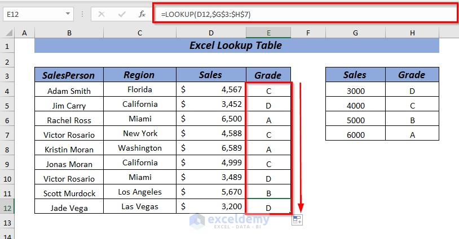Select grade B cell for Scott Murdock

[268, 192]
